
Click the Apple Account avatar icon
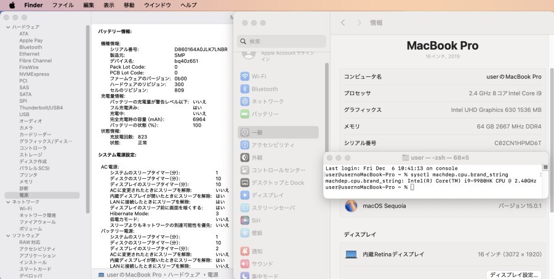click(249, 53)
